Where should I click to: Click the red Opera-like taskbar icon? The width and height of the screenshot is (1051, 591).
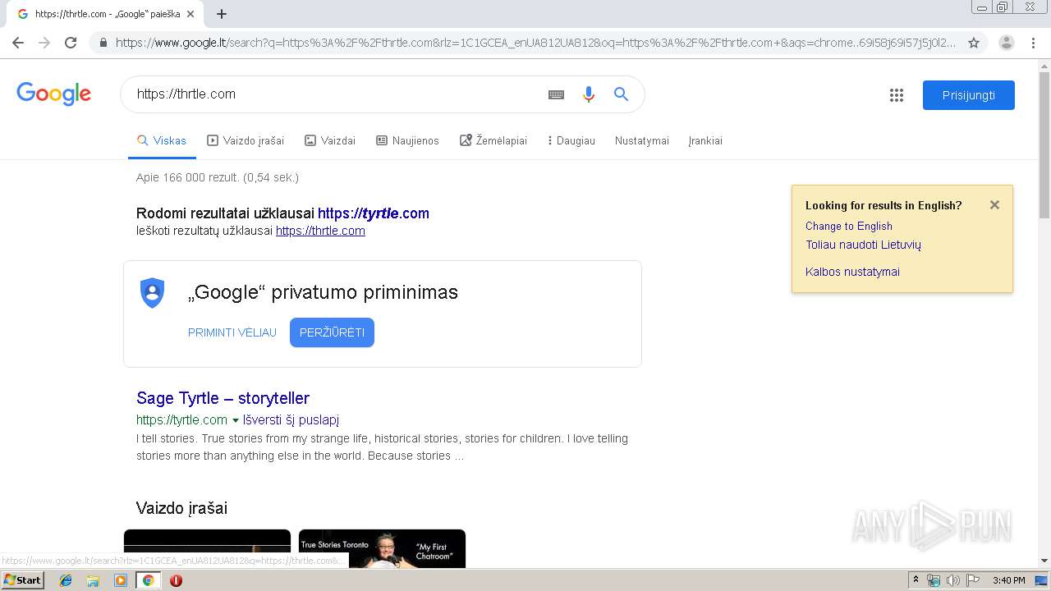pyautogui.click(x=176, y=580)
